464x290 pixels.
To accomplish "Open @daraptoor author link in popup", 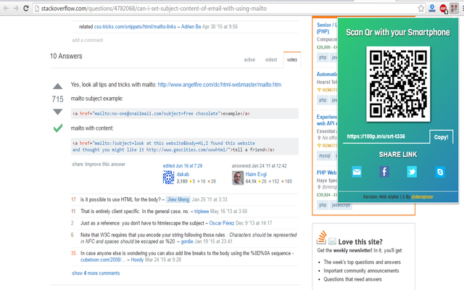I will click(x=422, y=196).
